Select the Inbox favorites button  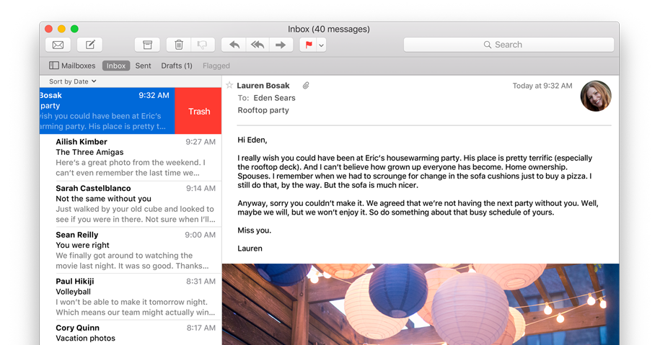coord(115,66)
